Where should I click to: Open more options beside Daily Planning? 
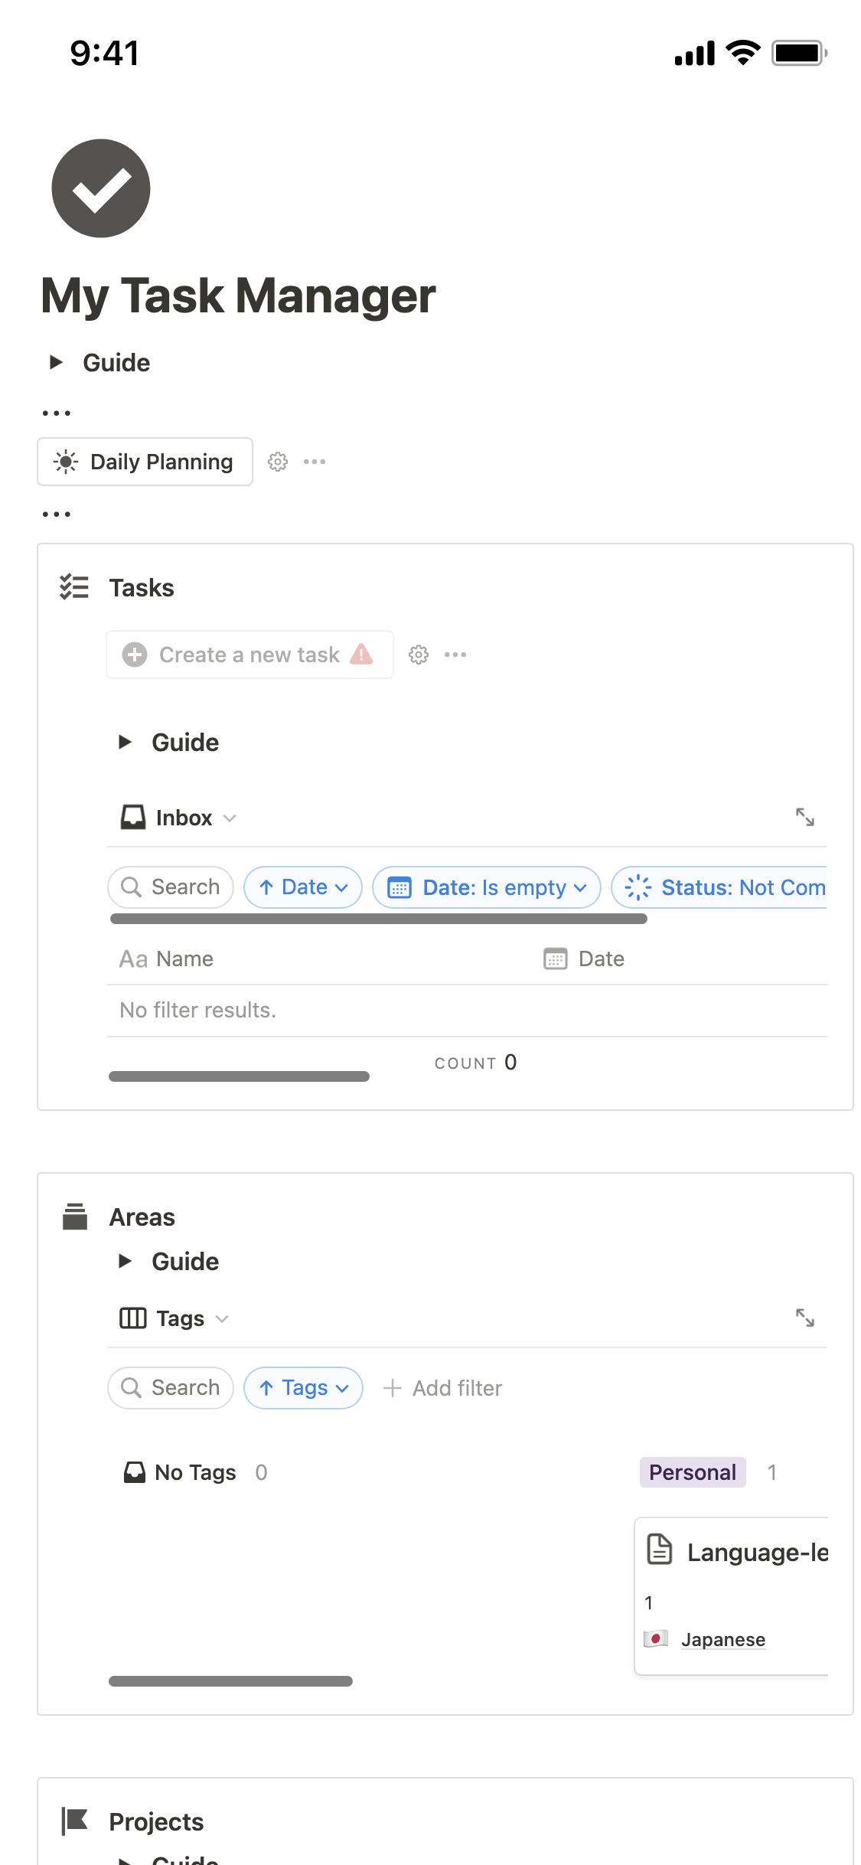(315, 462)
